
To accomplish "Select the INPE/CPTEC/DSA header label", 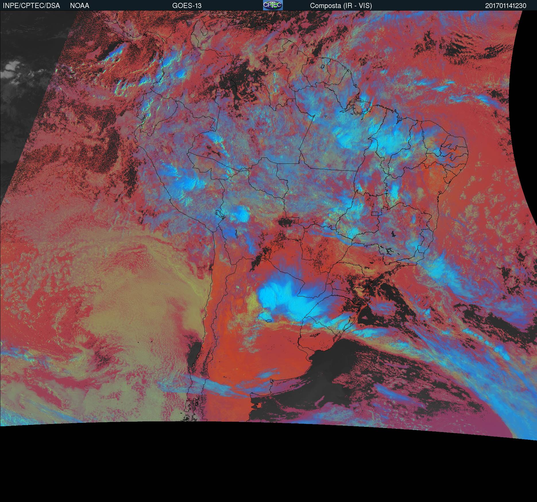I will click(x=31, y=6).
